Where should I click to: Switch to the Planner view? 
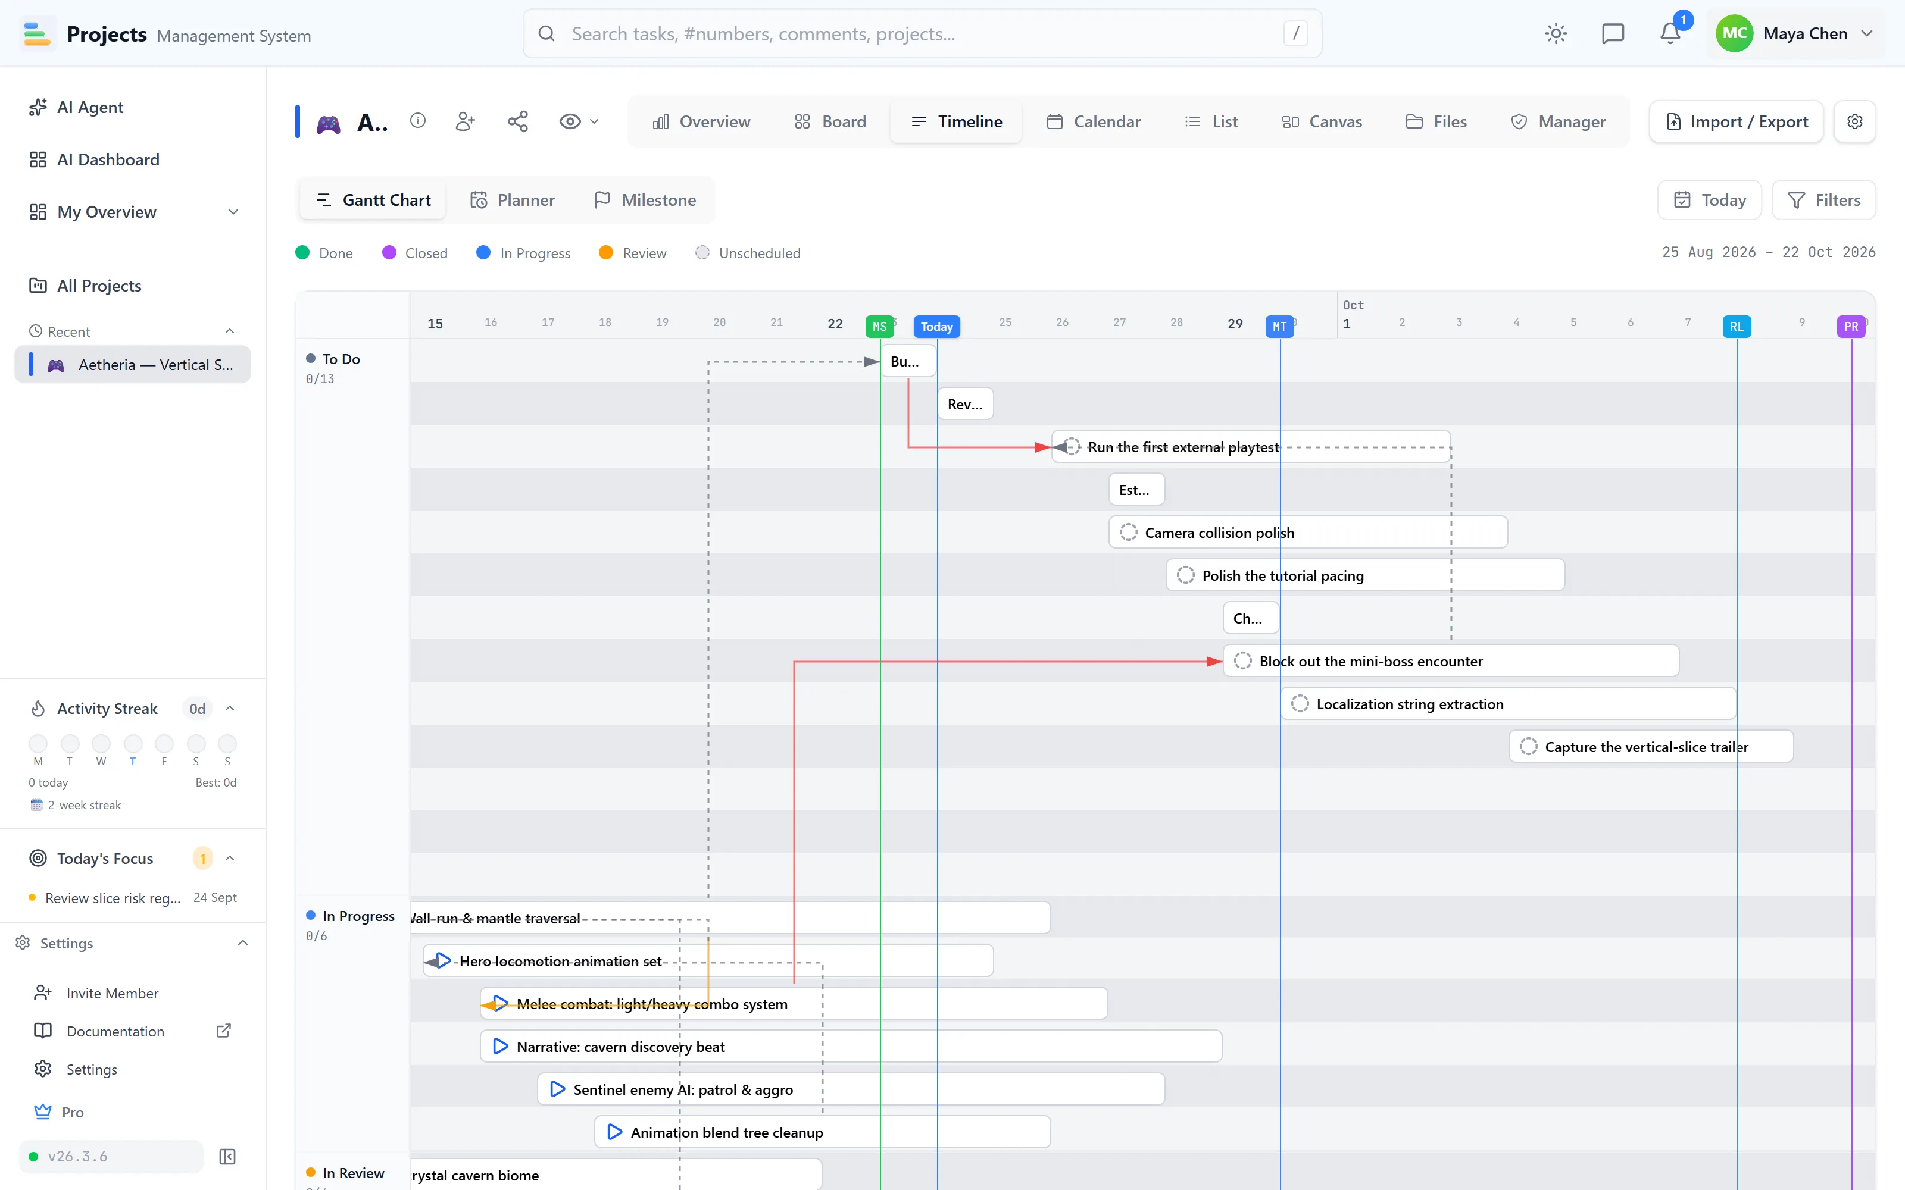coord(513,200)
